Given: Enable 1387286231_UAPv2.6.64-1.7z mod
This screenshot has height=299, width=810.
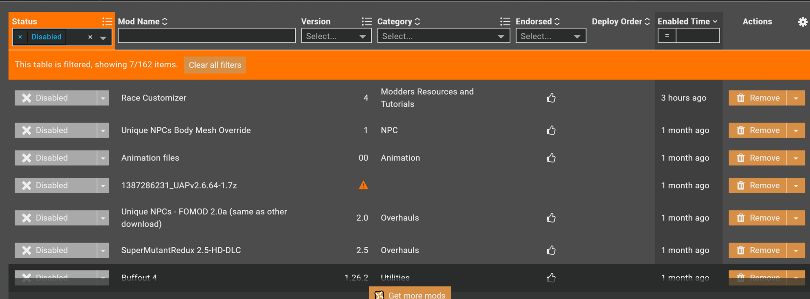Looking at the screenshot, I should click(56, 185).
